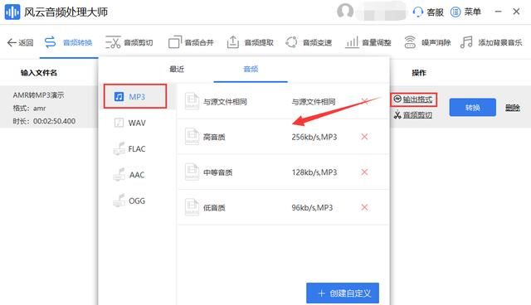Image resolution: width=531 pixels, height=305 pixels.
Task: Delete the 低音质 preset with red X
Action: point(364,207)
